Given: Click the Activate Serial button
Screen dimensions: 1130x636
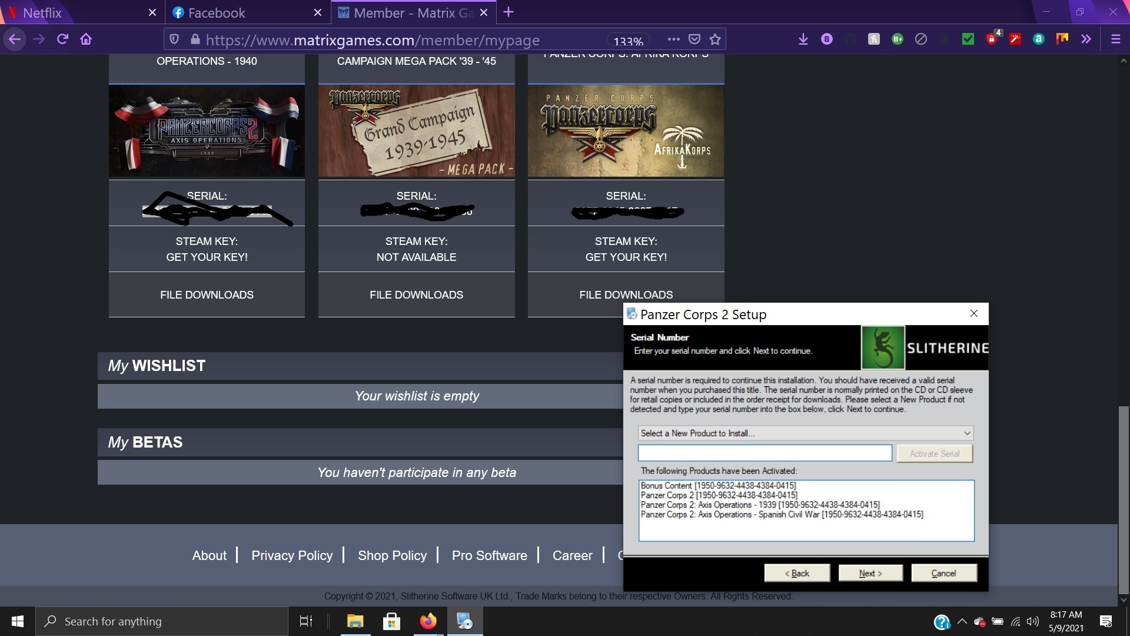Looking at the screenshot, I should pos(935,453).
